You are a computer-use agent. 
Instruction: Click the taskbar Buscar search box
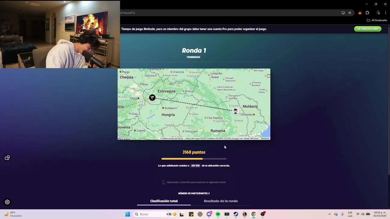155,214
